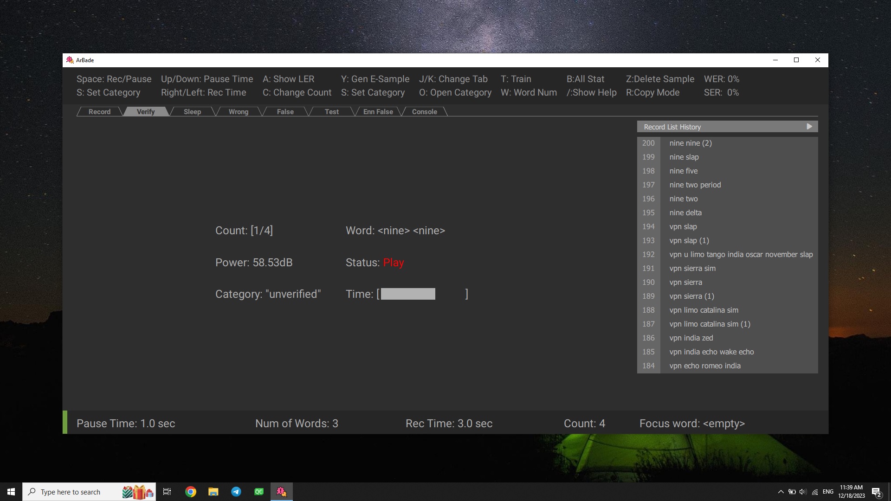Click the Windows Start button
The image size is (891, 501).
(x=11, y=492)
